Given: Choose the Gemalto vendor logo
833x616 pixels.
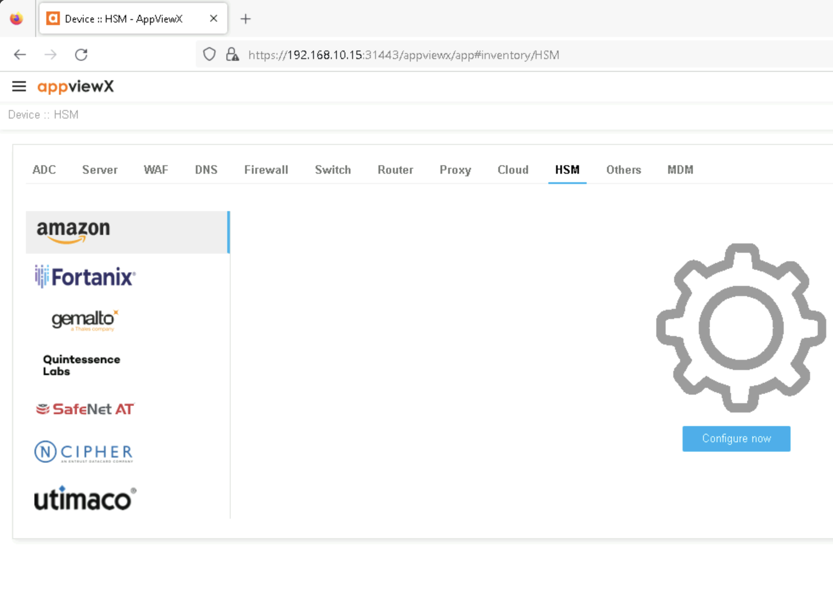Looking at the screenshot, I should (x=85, y=321).
